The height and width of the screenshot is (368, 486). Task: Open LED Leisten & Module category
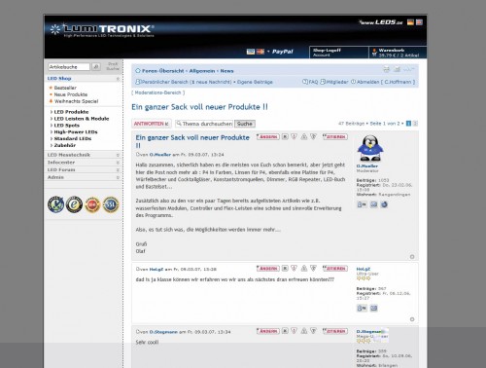[x=82, y=119]
